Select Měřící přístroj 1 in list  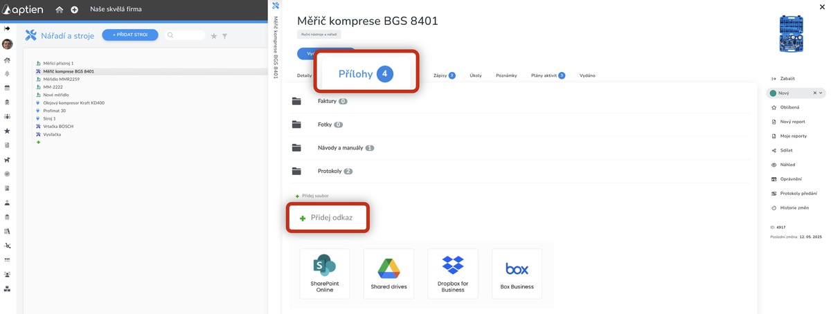coord(58,63)
